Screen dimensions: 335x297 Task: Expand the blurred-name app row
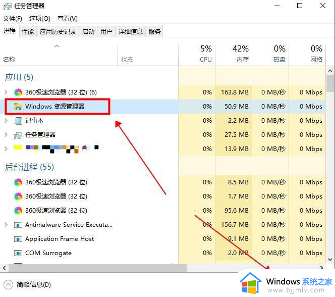coord(6,149)
